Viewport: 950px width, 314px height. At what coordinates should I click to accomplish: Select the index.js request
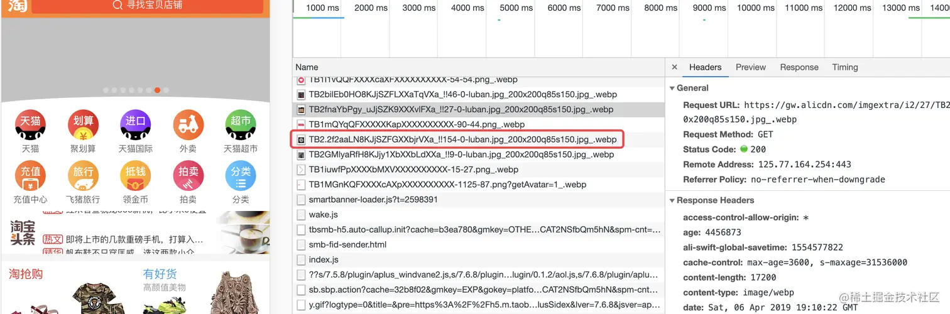coord(479,260)
